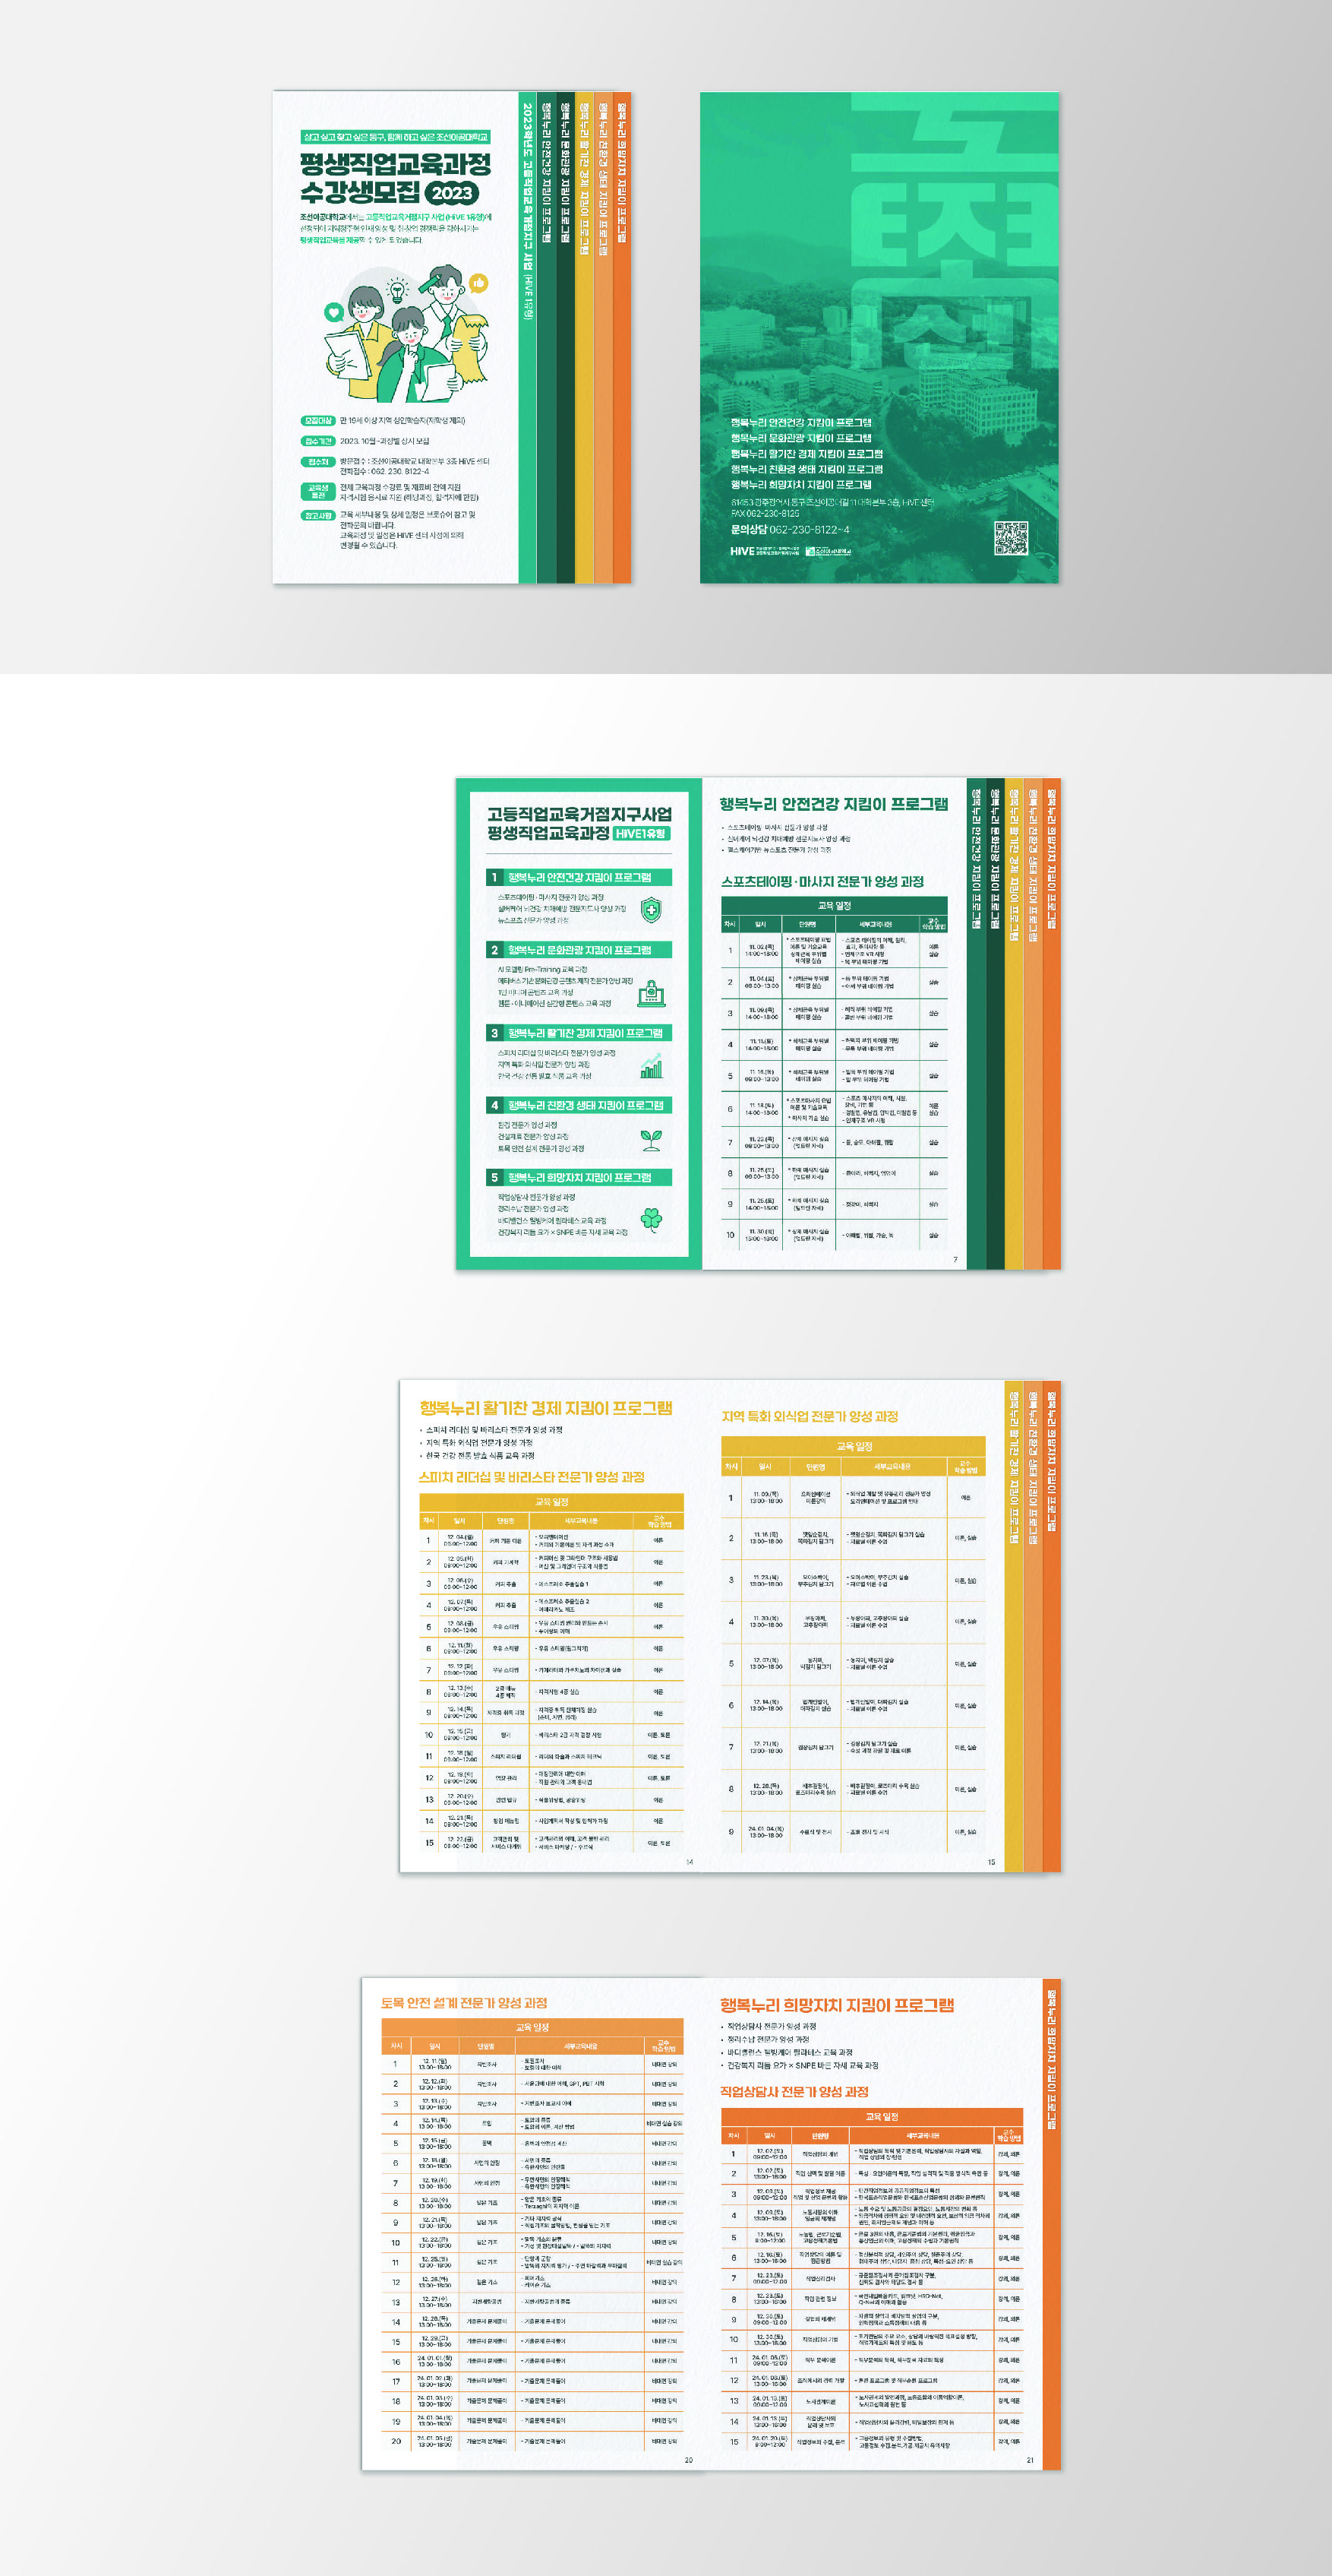Click the QR code on the back cover
The height and width of the screenshot is (2576, 1332).
[1010, 538]
